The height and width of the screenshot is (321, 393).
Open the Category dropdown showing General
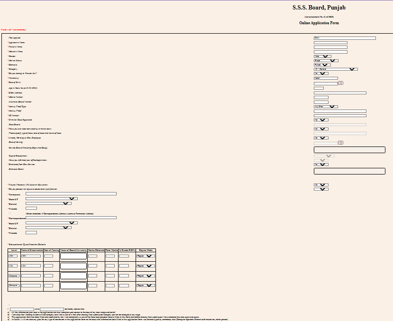click(336, 69)
